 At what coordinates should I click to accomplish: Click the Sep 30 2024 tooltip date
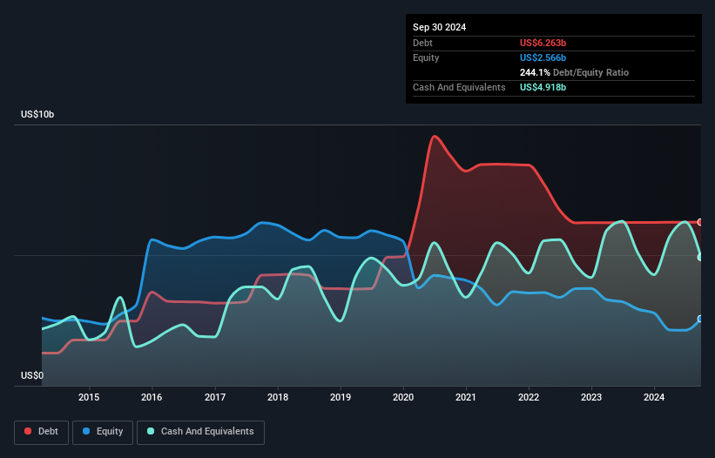point(439,27)
